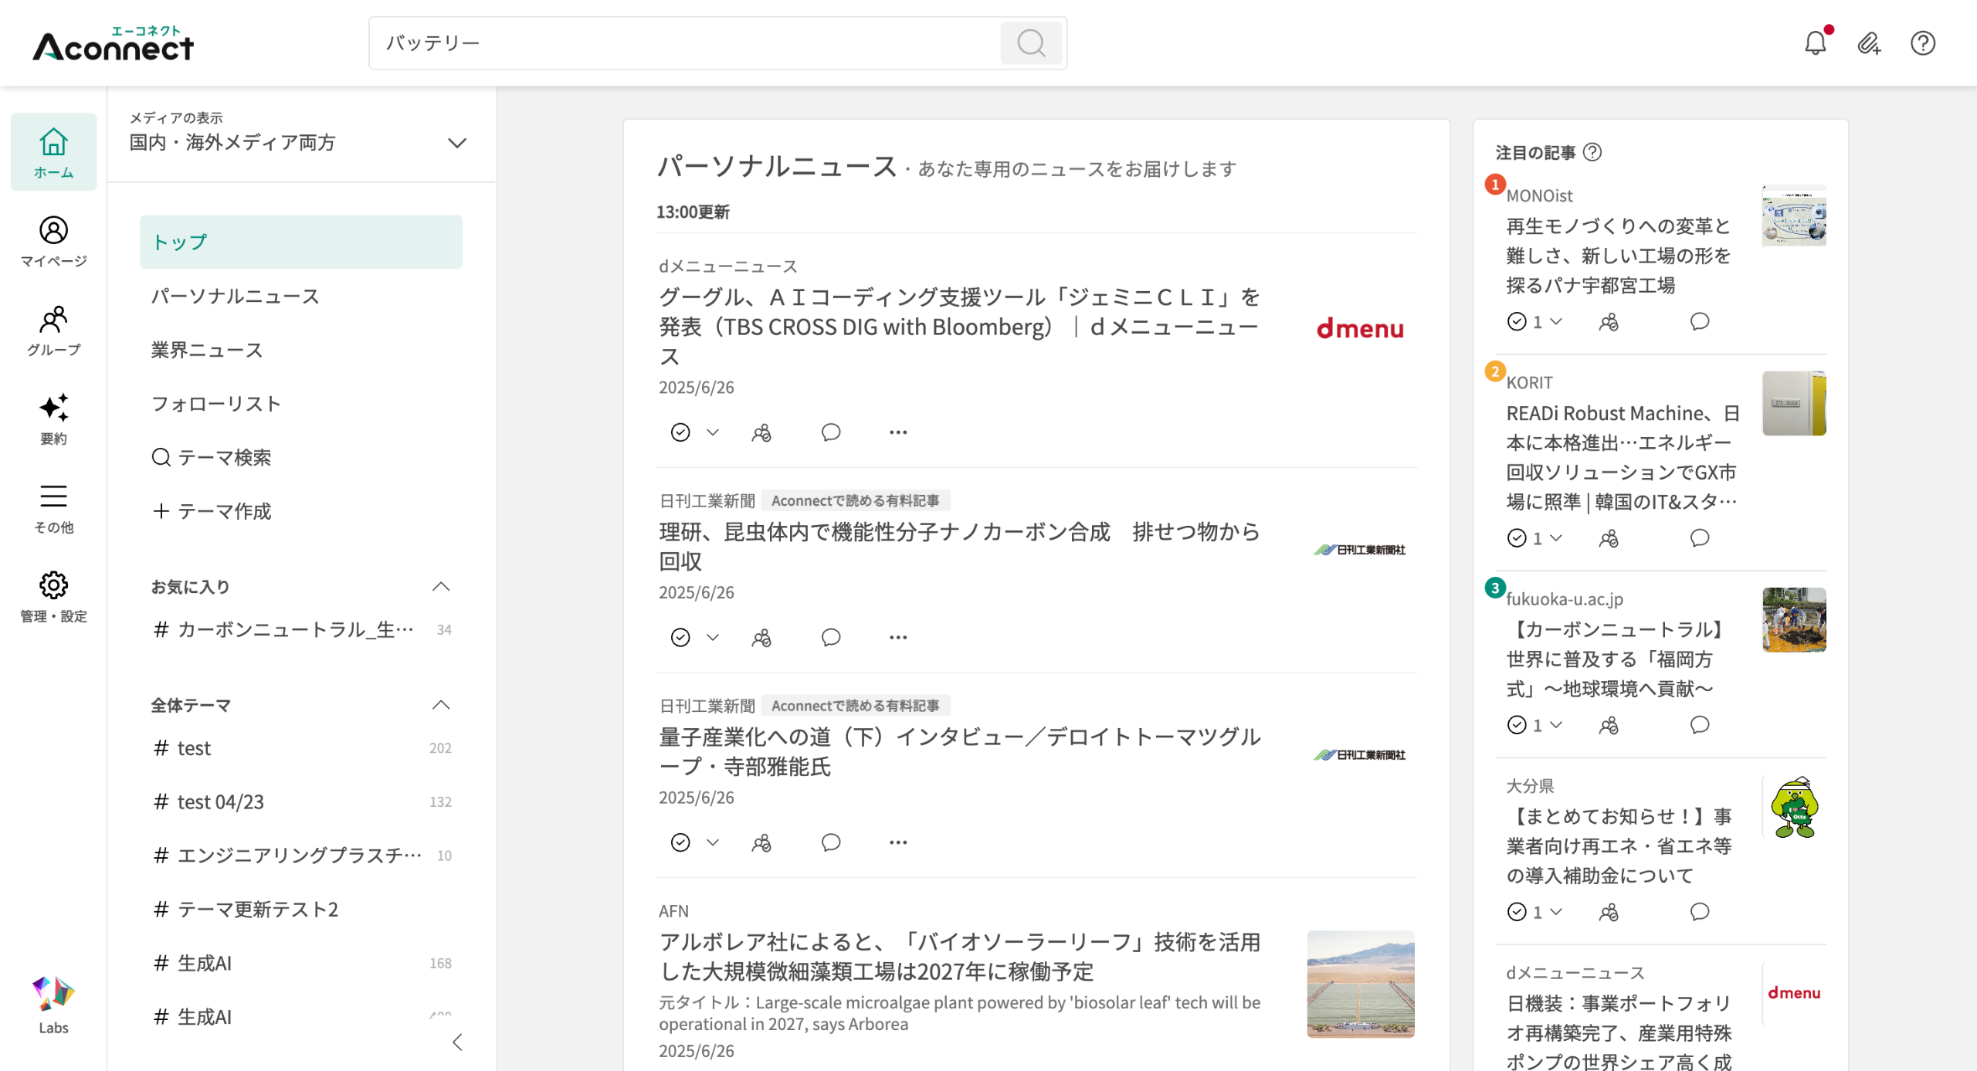Click テーマ作成 link

tap(212, 511)
